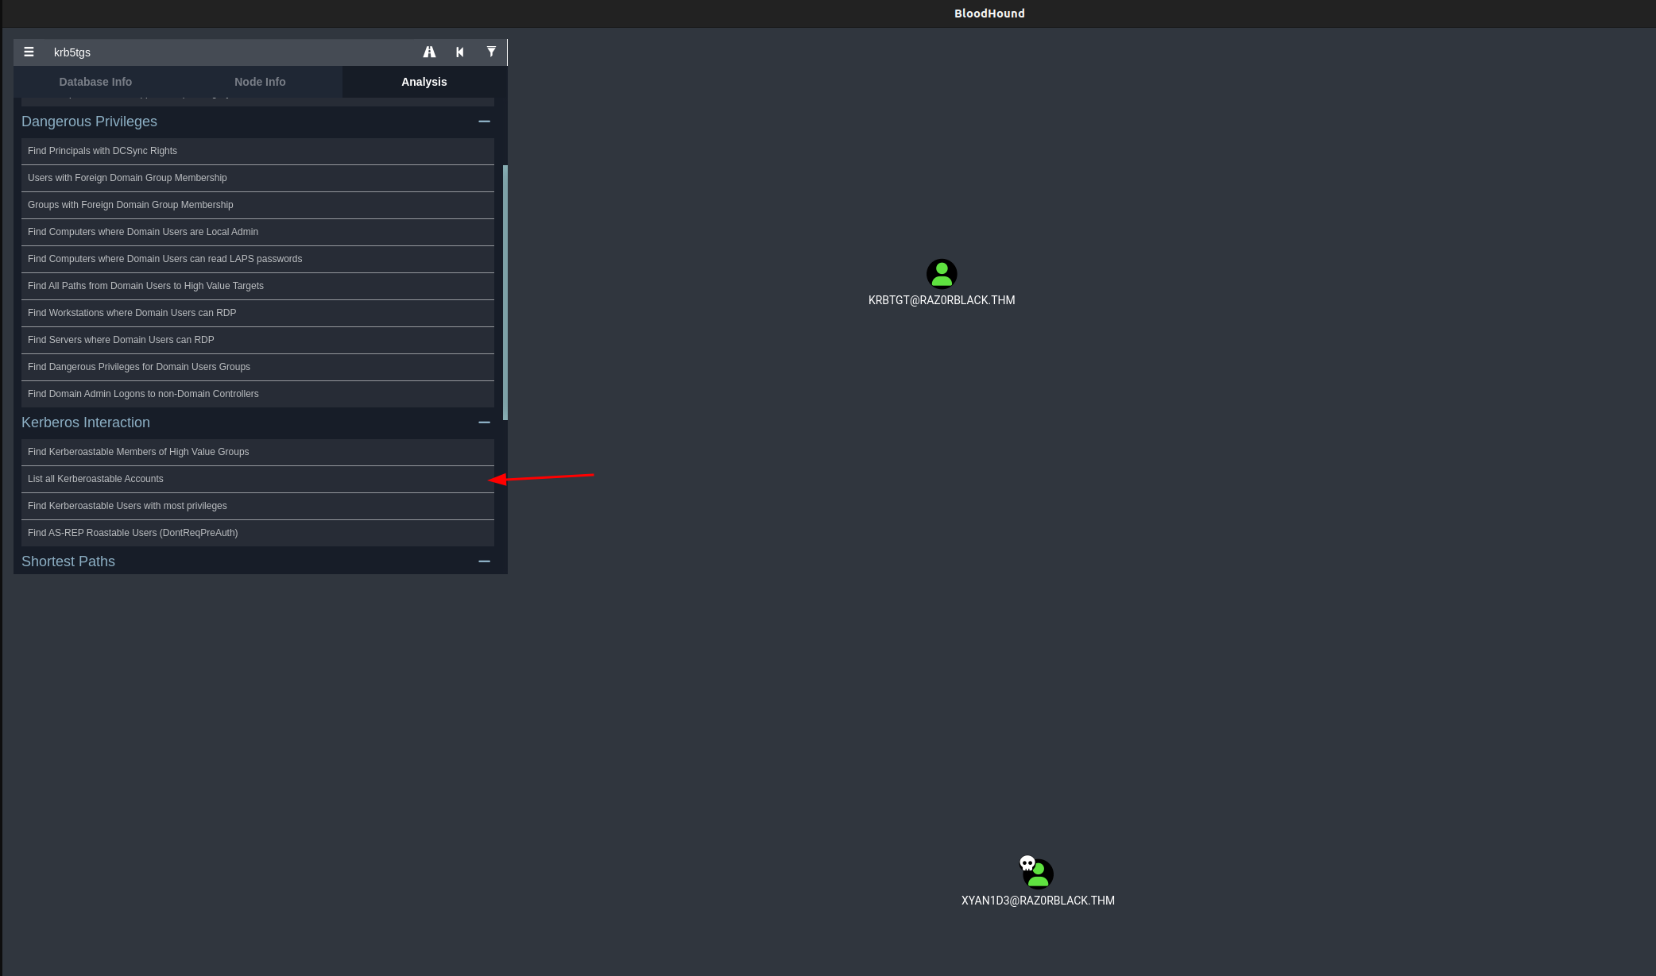Run Find AS-REP Roastable Users query
1656x976 pixels.
click(257, 533)
